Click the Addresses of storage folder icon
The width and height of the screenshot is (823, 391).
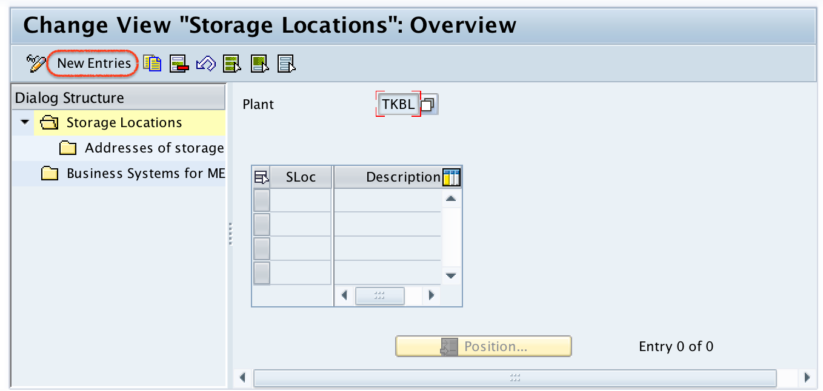pos(68,148)
